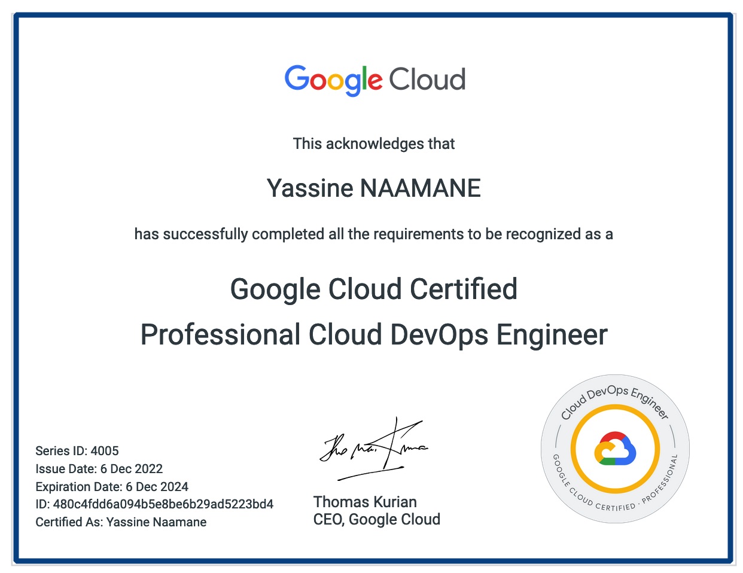Click the 'Google Cloud Certified' heading

[373, 289]
